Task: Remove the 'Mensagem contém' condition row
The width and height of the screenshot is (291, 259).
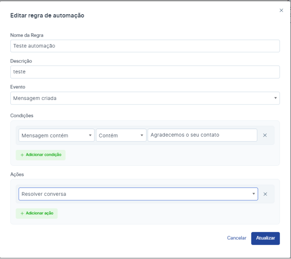Action: 265,135
